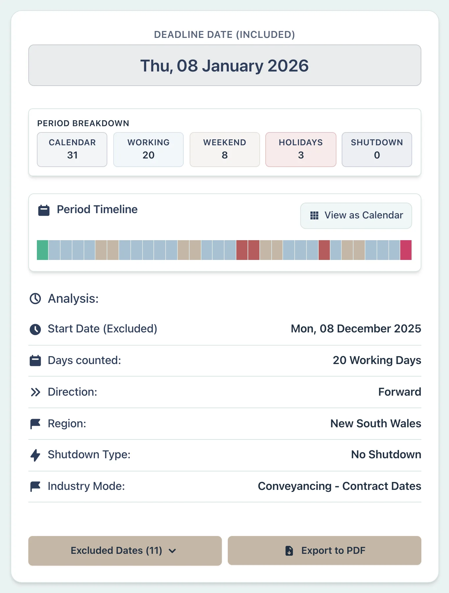Viewport: 449px width, 593px height.
Task: Click the PDF file icon on Export button
Action: [289, 551]
